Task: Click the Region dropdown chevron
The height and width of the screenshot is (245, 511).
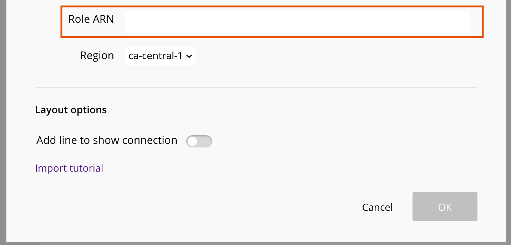Action: 189,56
